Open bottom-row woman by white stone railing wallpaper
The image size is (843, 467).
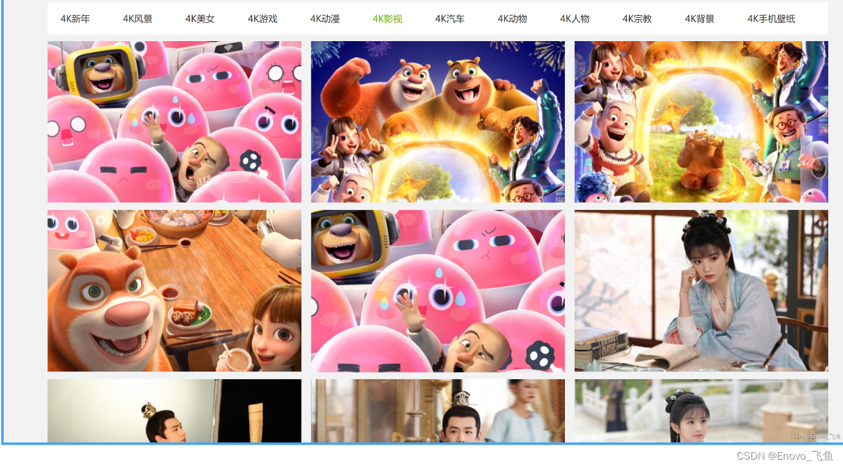tap(701, 411)
